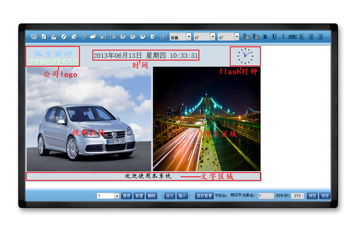Center align text
This screenshot has height=235, width=361.
pyautogui.click(x=311, y=37)
